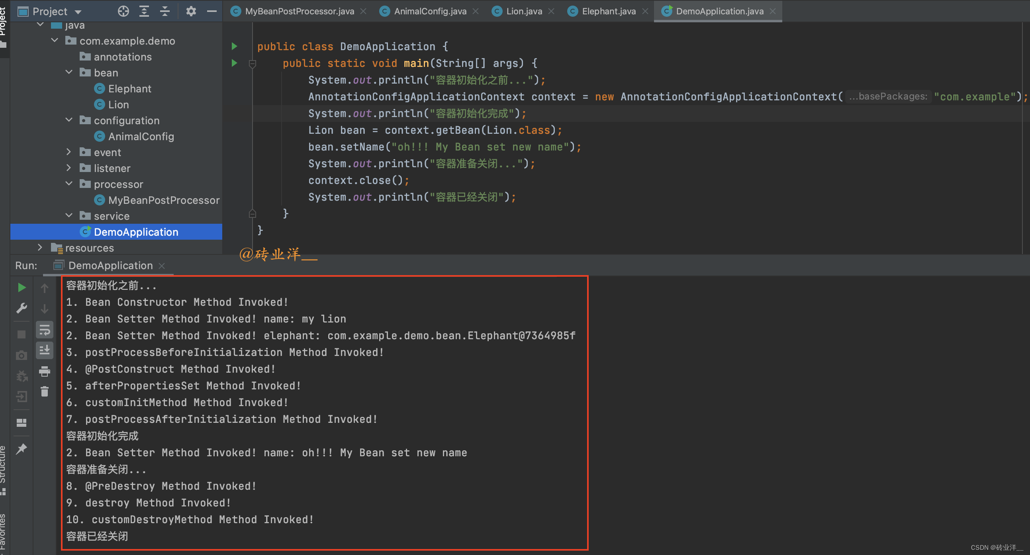Expand the event folder

(x=69, y=152)
